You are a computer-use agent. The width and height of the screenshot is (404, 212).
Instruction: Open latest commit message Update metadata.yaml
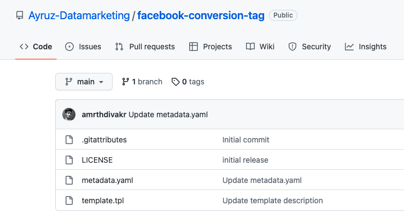168,114
